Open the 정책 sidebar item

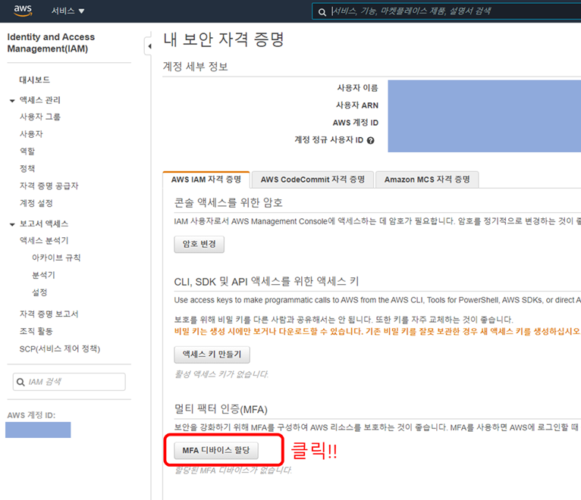[27, 168]
